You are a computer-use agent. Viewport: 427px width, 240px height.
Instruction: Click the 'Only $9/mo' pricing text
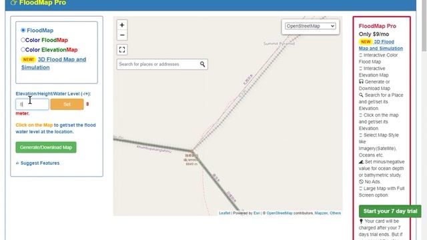(374, 34)
